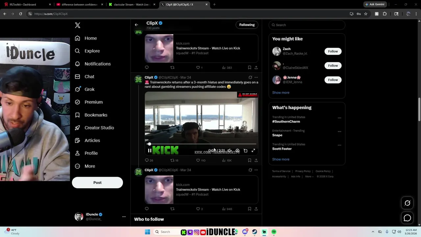Follow Zach in You might like
This screenshot has width=421, height=237.
click(x=333, y=51)
